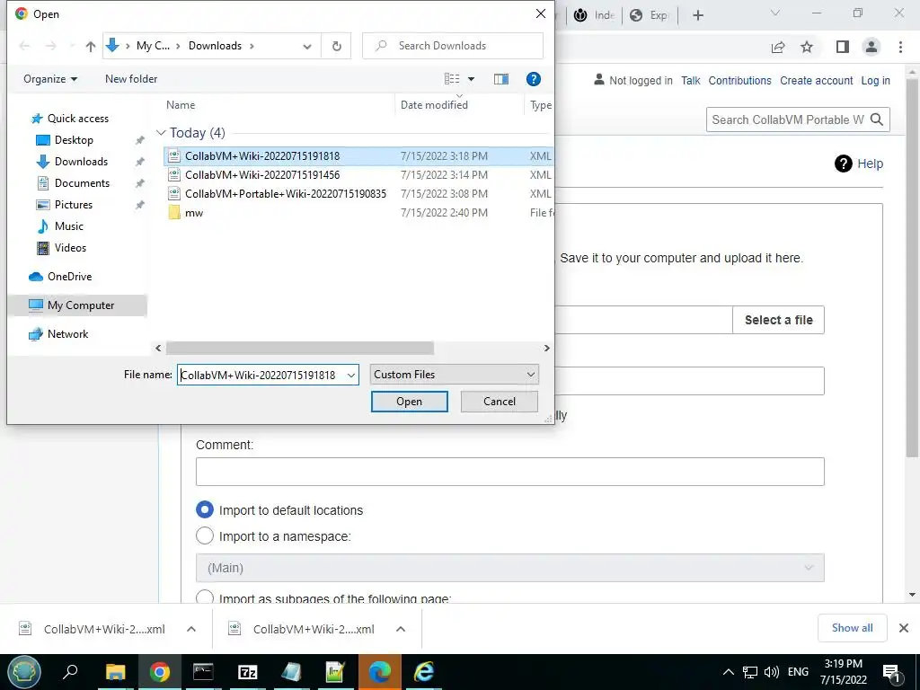
Task: Click Select a file button on wiki page
Action: [778, 320]
